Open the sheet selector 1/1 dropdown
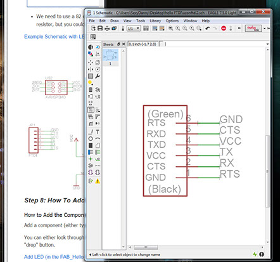The height and width of the screenshot is (262, 280). [x=134, y=29]
